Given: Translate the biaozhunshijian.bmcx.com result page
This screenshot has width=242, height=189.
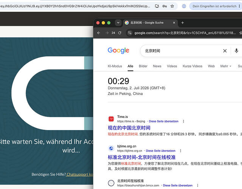Looking at the screenshot, I should tap(178, 185).
